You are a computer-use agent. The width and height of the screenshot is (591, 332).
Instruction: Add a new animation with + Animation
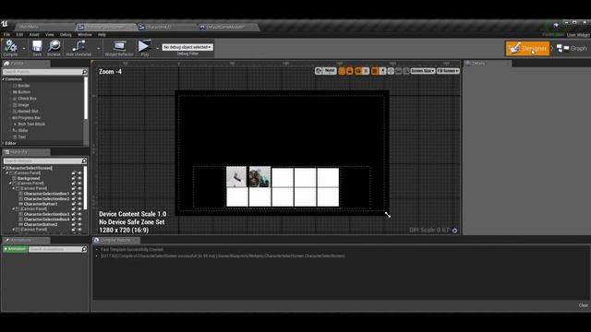tap(15, 249)
